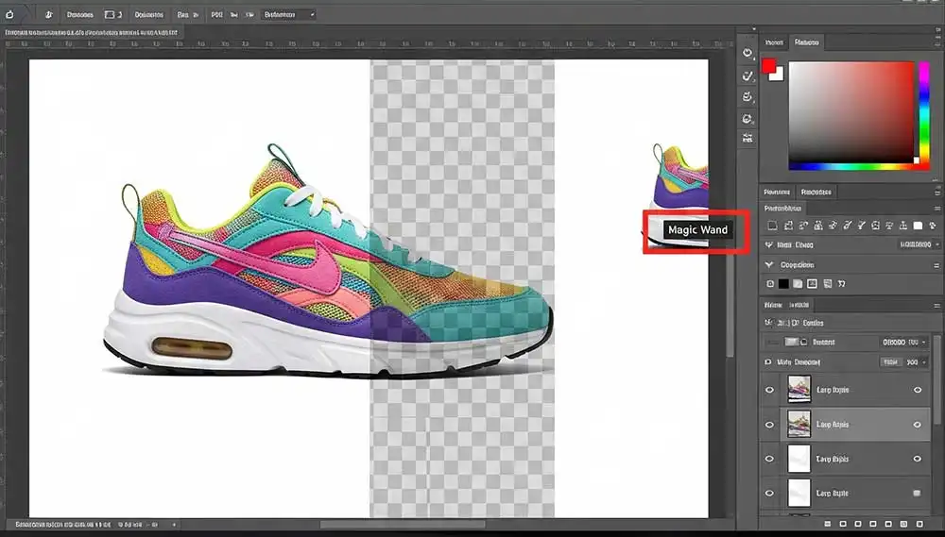Click the red foreground color swatch
This screenshot has height=537, width=945.
(x=768, y=66)
